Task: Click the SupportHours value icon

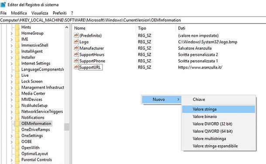Action: click(76, 54)
